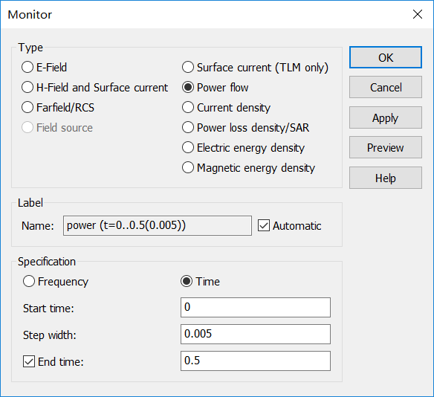Open the Preview of the monitor
Image resolution: width=434 pixels, height=397 pixels.
386,147
